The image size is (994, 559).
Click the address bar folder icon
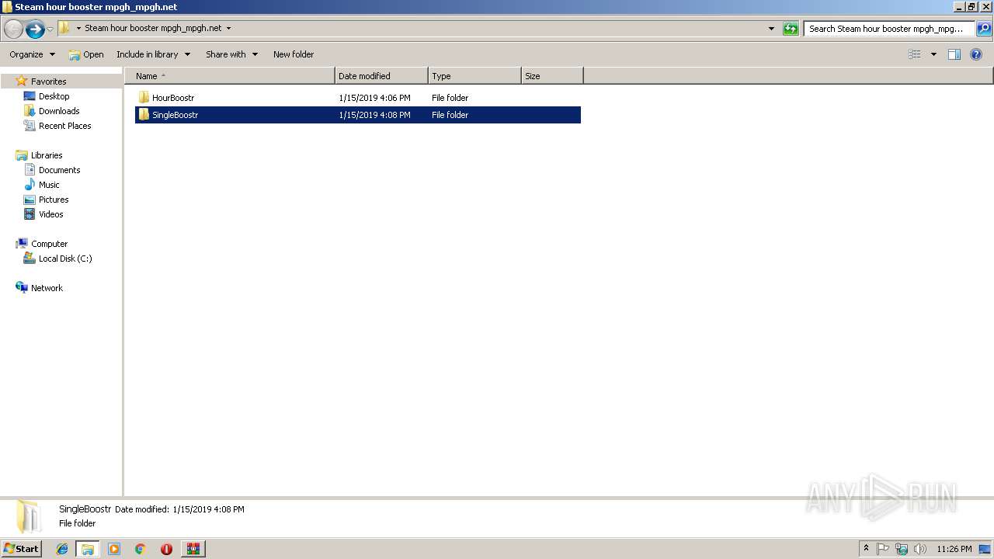click(64, 28)
